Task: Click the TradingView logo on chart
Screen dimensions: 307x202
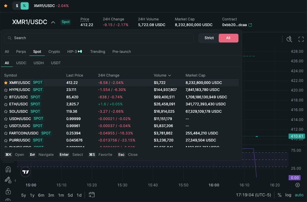Action: (x=25, y=172)
